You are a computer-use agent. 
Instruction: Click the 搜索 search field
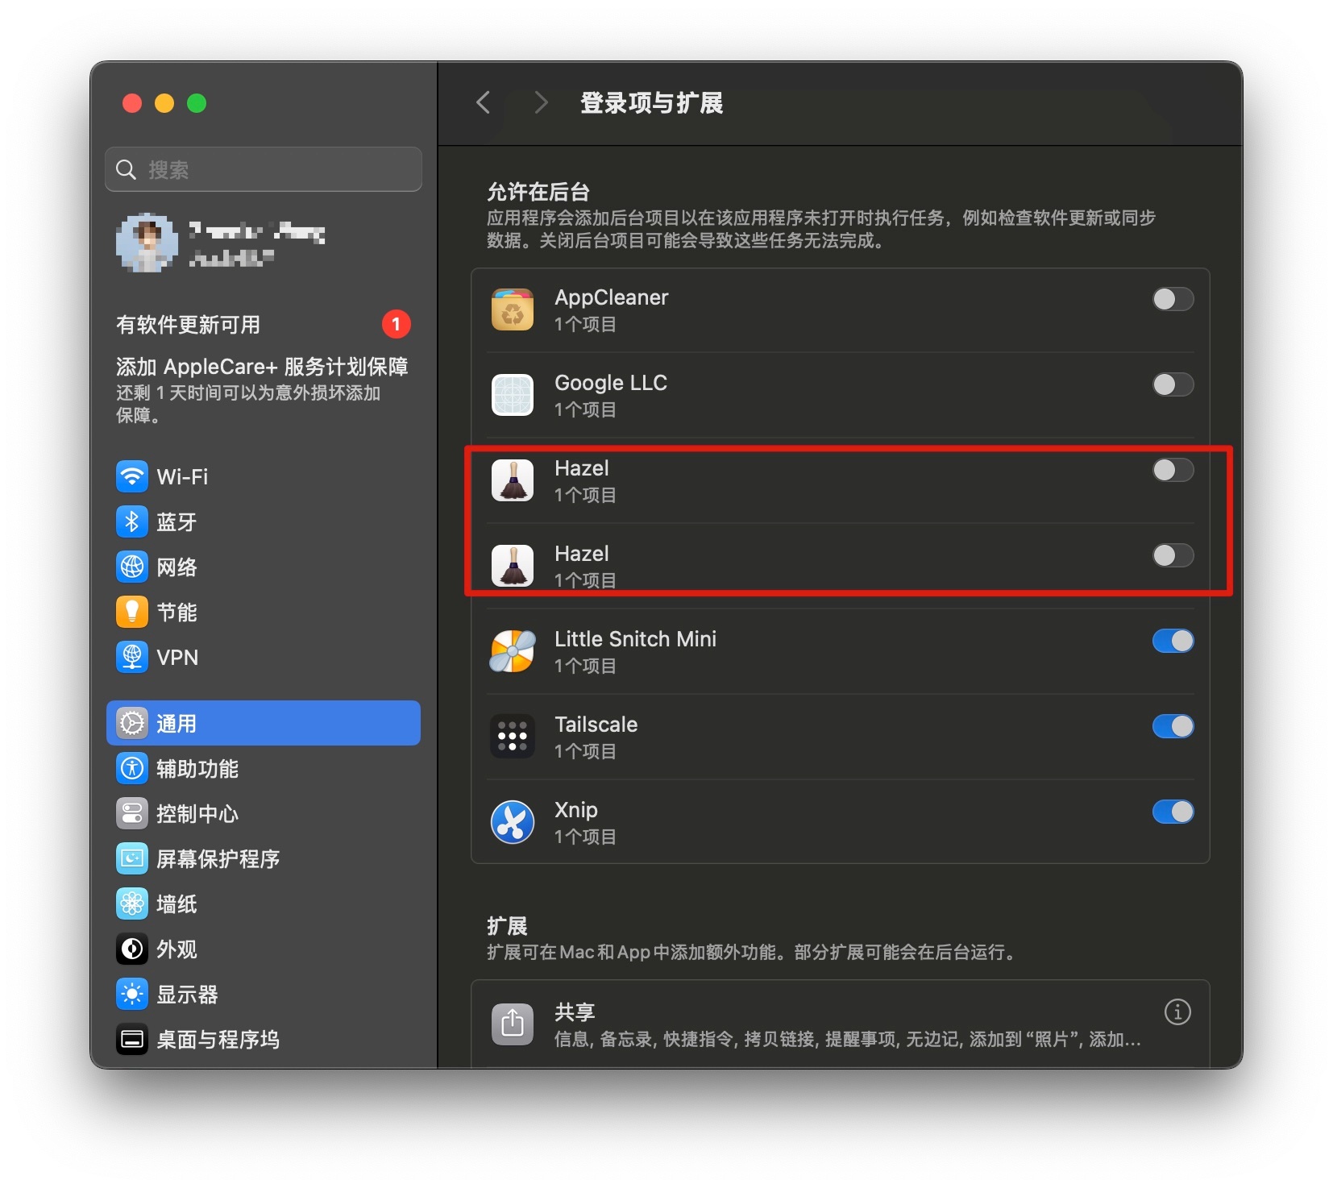tap(264, 169)
